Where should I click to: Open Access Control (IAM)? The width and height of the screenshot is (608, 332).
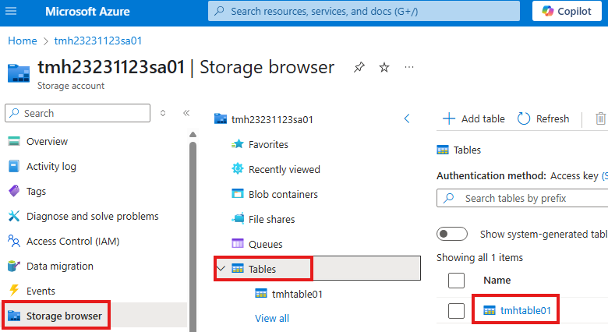[x=73, y=242]
